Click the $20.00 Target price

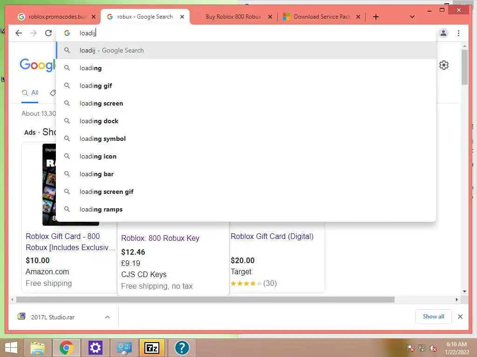(242, 260)
